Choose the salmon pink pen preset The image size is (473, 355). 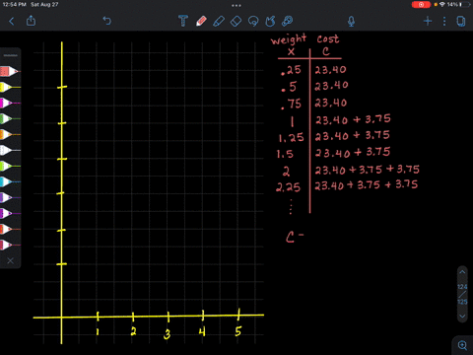10,71
